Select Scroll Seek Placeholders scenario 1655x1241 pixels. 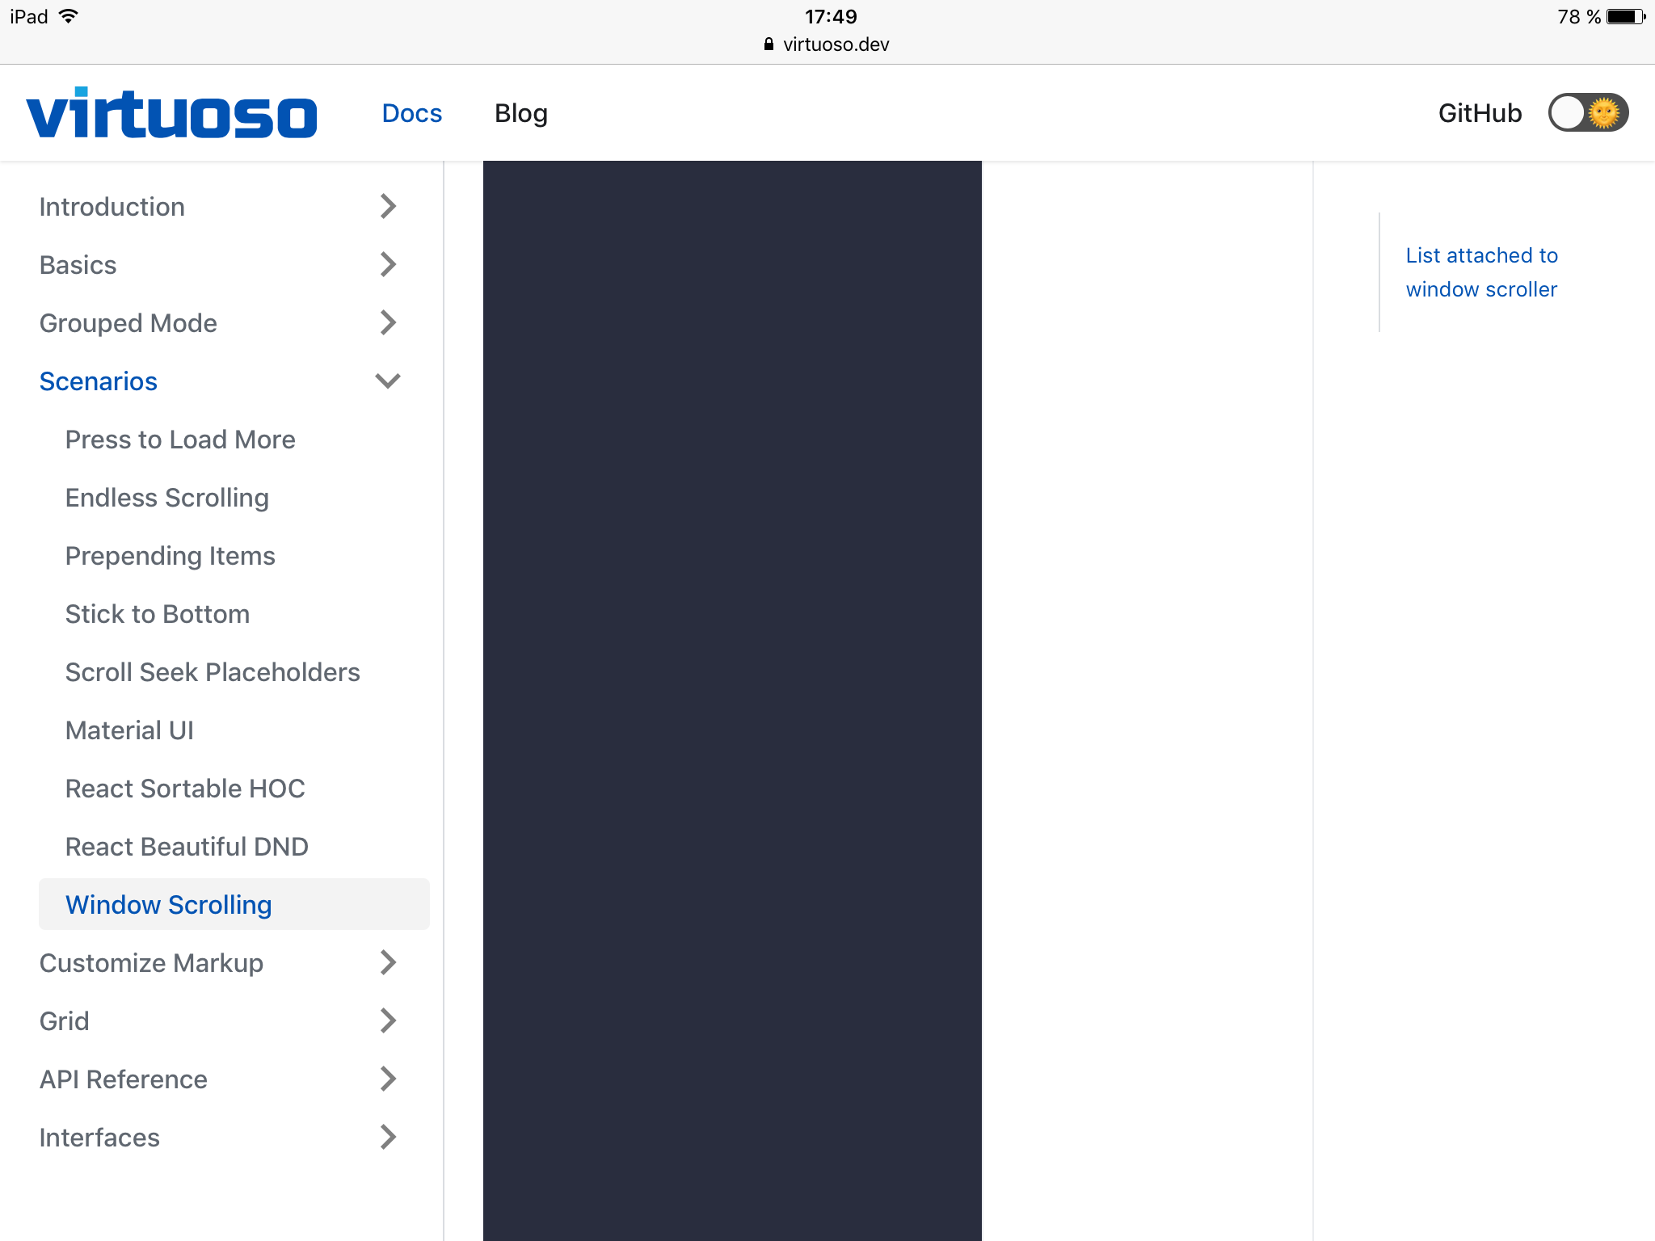213,671
